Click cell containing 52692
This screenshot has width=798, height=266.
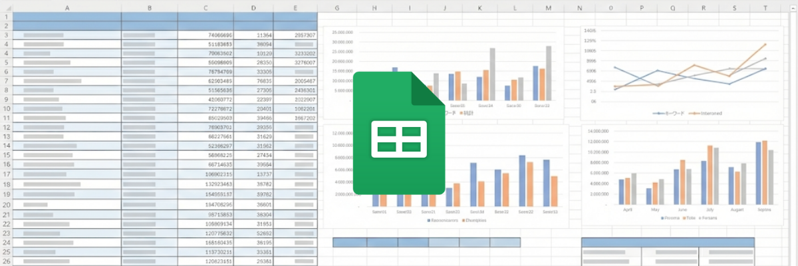[x=253, y=234]
